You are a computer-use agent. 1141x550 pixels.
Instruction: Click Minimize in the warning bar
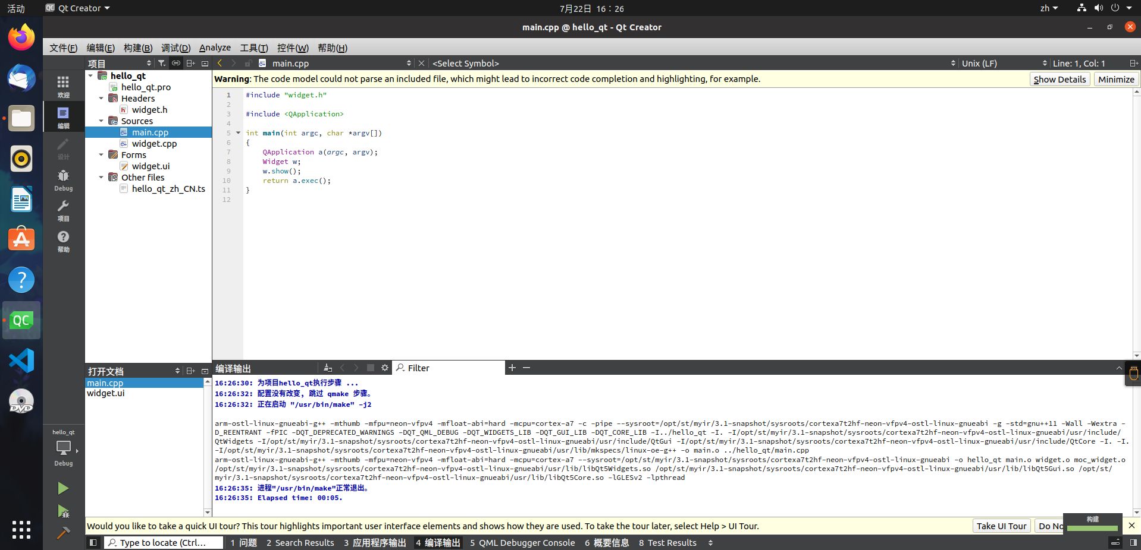pos(1116,79)
